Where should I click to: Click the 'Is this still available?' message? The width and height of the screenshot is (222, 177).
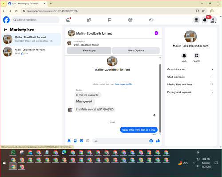[88, 95]
